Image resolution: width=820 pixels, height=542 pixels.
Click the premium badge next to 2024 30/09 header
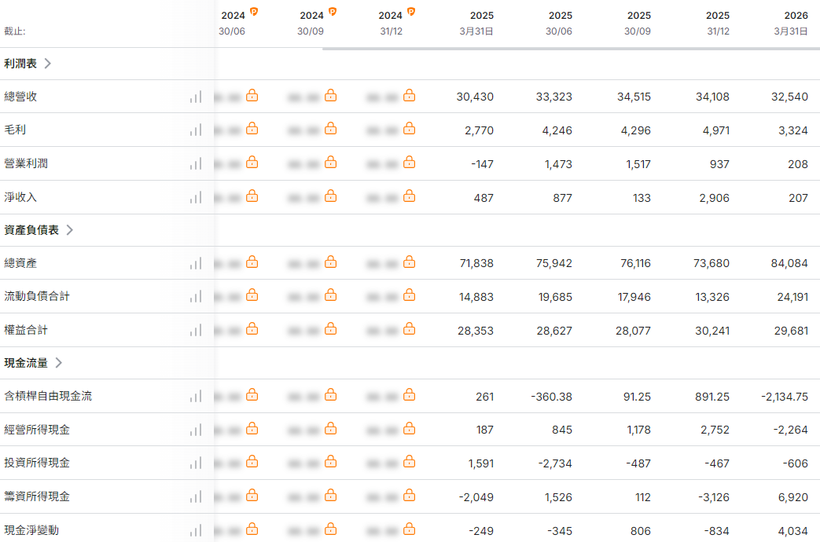click(x=333, y=12)
